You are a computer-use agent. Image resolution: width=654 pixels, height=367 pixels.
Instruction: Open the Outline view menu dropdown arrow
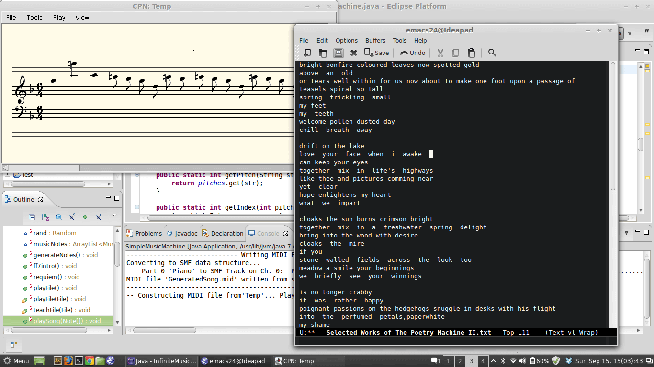point(114,216)
